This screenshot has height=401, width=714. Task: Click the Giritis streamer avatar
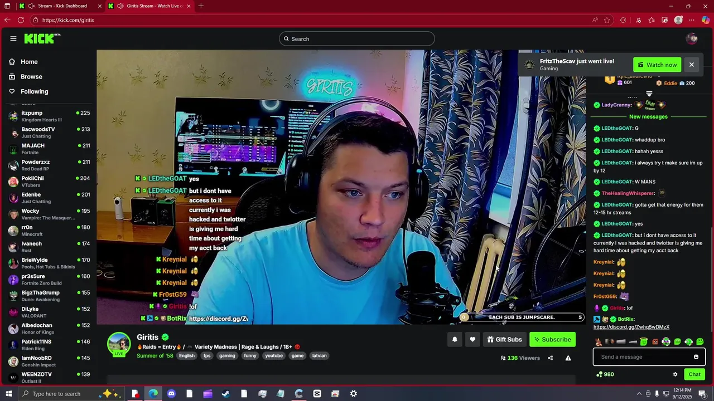coord(119,344)
